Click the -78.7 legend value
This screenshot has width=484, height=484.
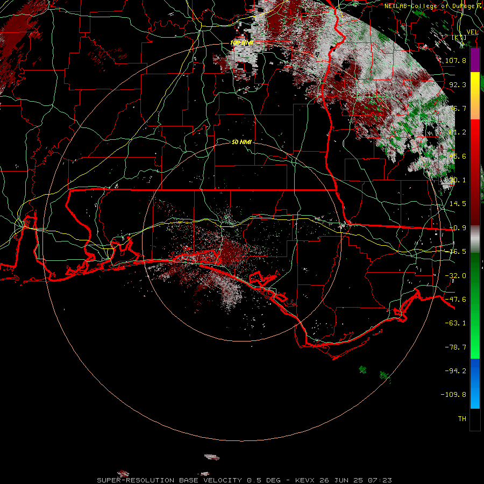[x=455, y=347]
